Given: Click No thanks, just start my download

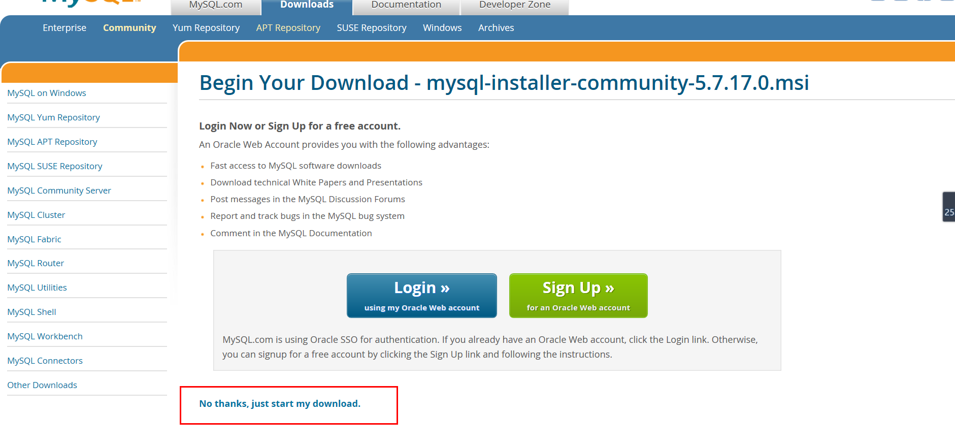Looking at the screenshot, I should pyautogui.click(x=280, y=404).
